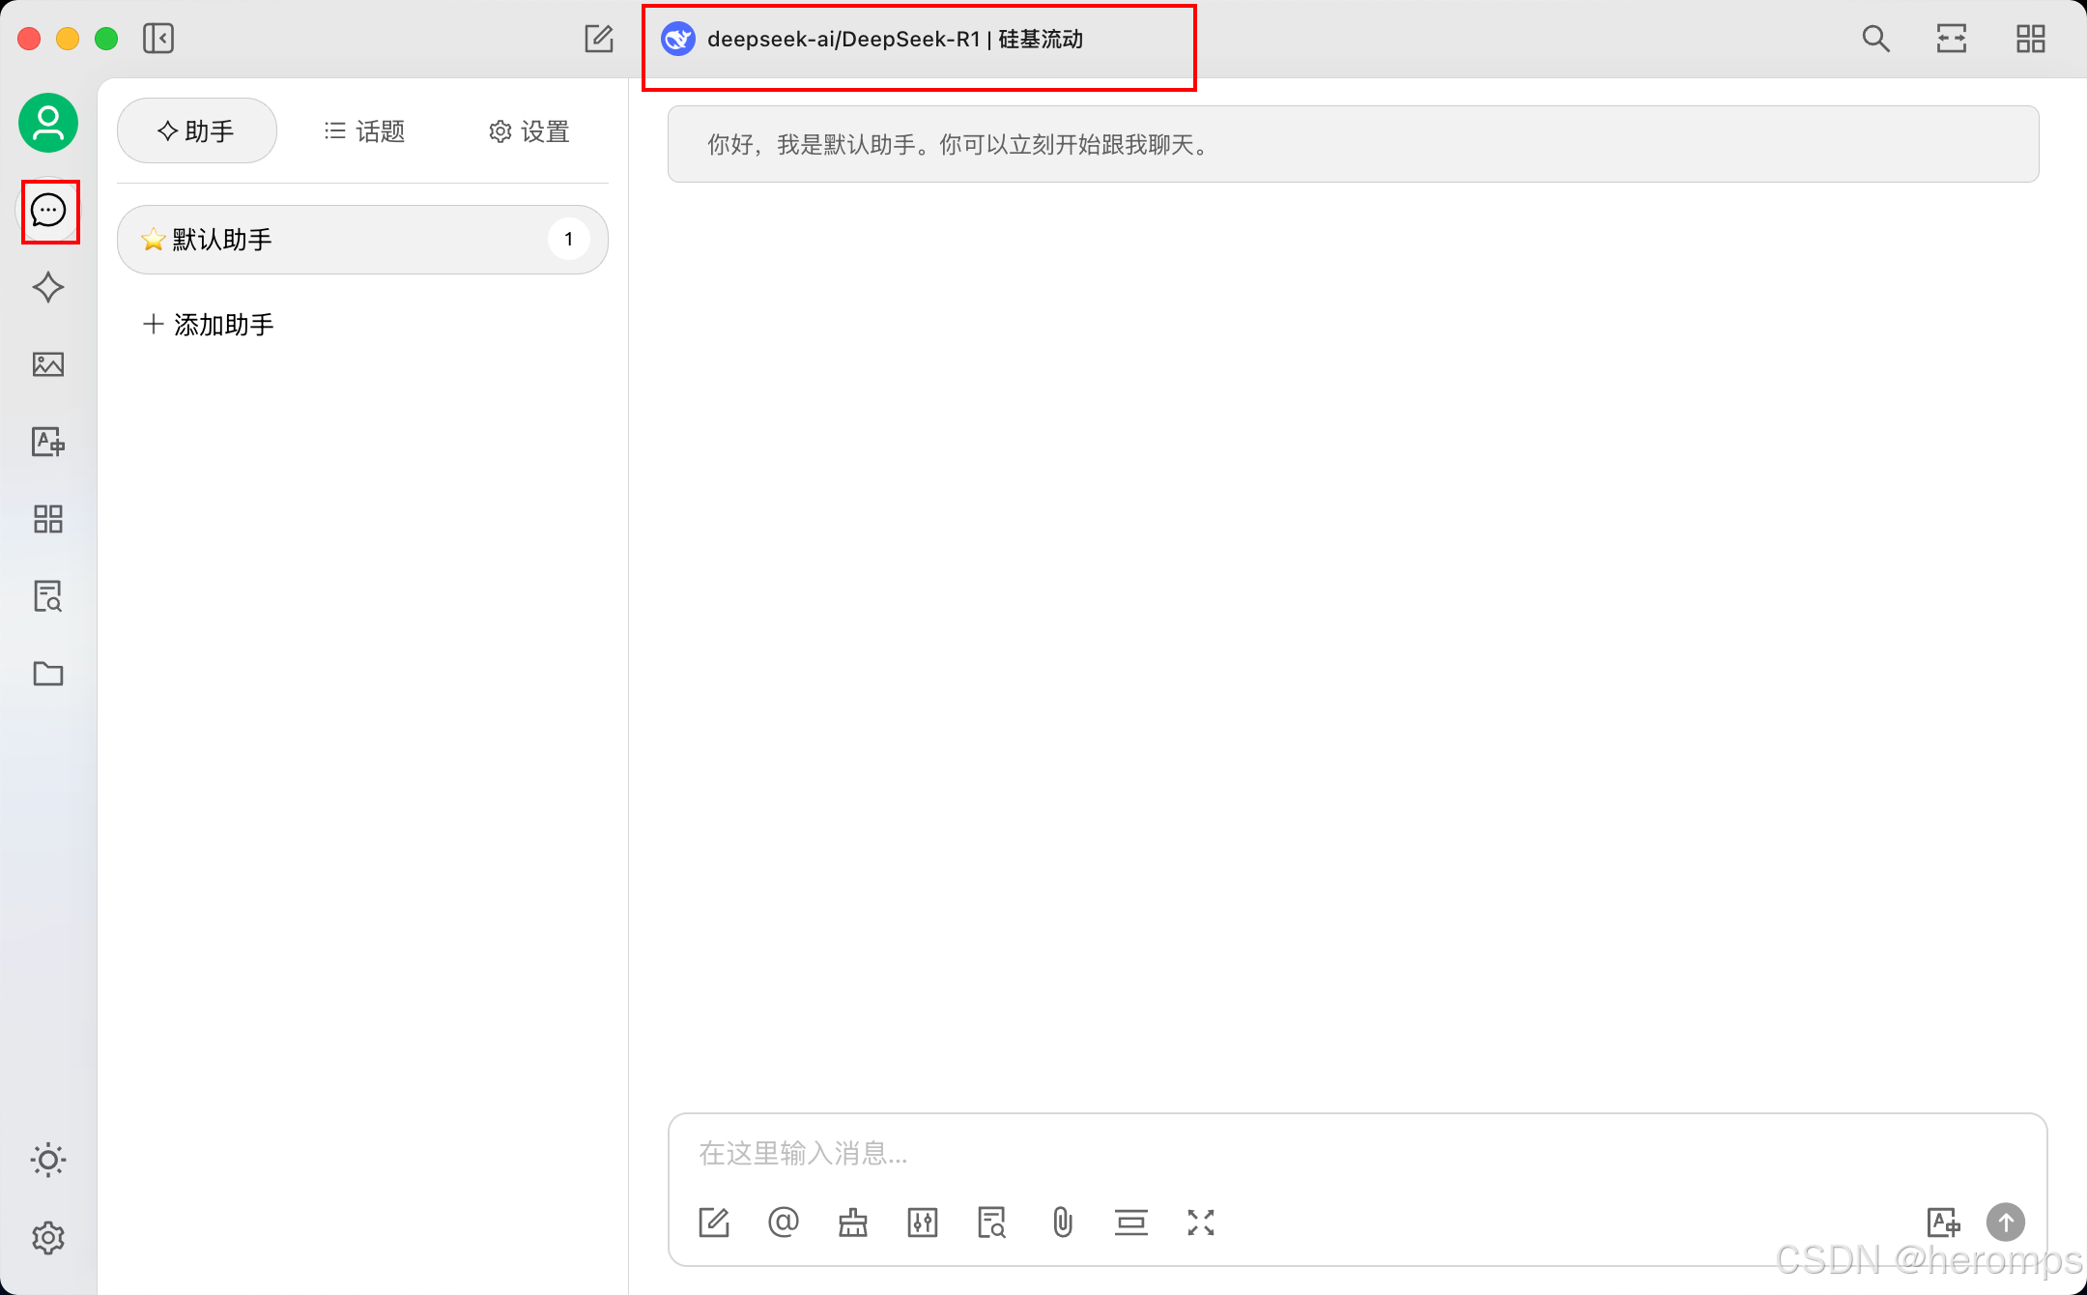Image resolution: width=2087 pixels, height=1295 pixels.
Task: Click 添加助手 to add assistant
Action: coord(209,325)
